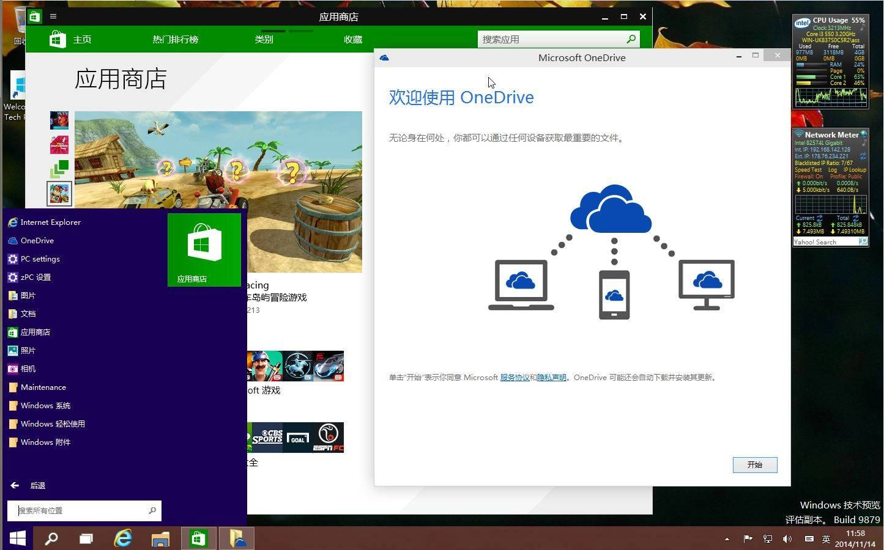Select the first game thumbnail in Store sidebar

click(x=59, y=120)
